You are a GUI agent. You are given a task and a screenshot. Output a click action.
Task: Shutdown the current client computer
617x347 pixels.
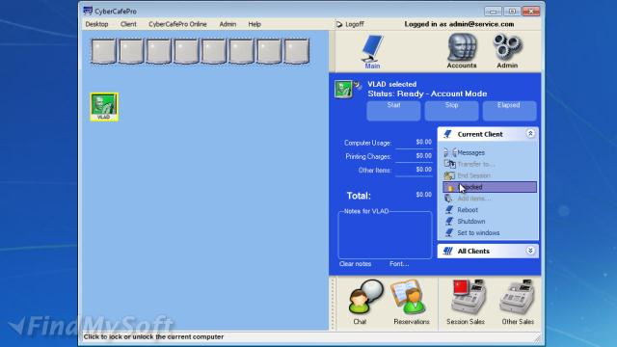point(471,221)
